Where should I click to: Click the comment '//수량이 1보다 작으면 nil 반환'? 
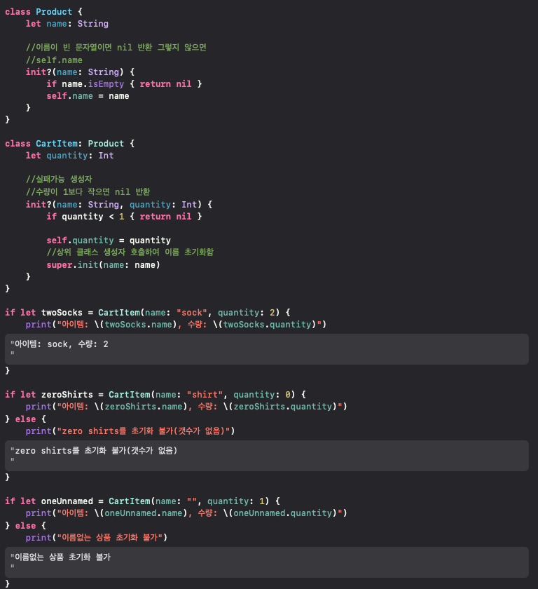pyautogui.click(x=88, y=191)
